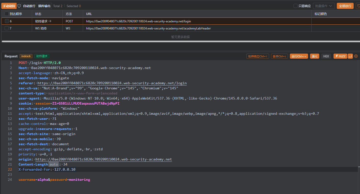Open the 批量操作 dropdown
This screenshot has height=194, width=360.
324,6
